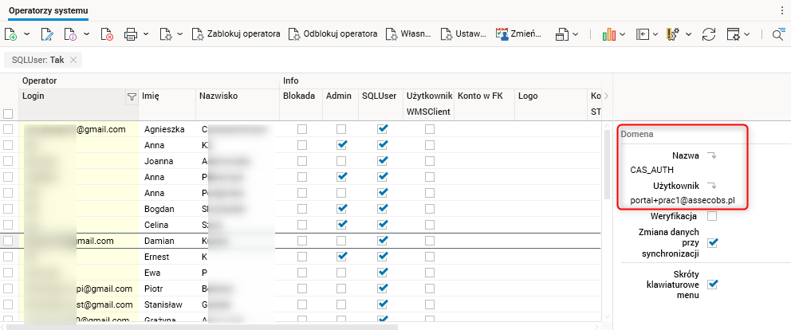
Task: Tick the Admin checkbox for Agnieszka
Action: pyautogui.click(x=341, y=129)
